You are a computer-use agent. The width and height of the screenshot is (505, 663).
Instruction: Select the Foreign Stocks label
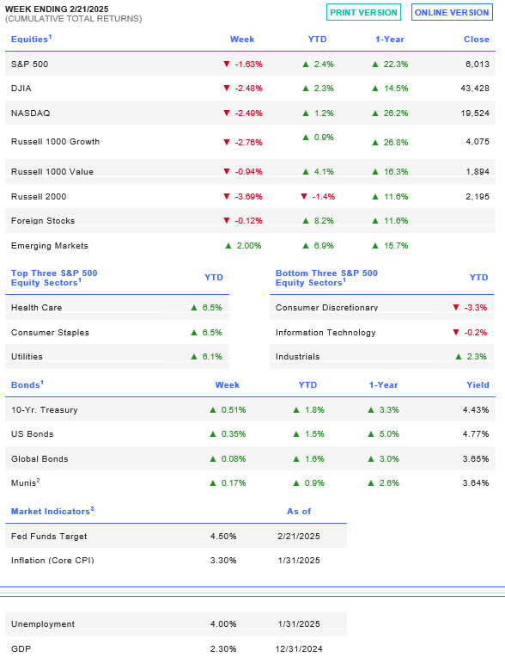click(x=43, y=220)
